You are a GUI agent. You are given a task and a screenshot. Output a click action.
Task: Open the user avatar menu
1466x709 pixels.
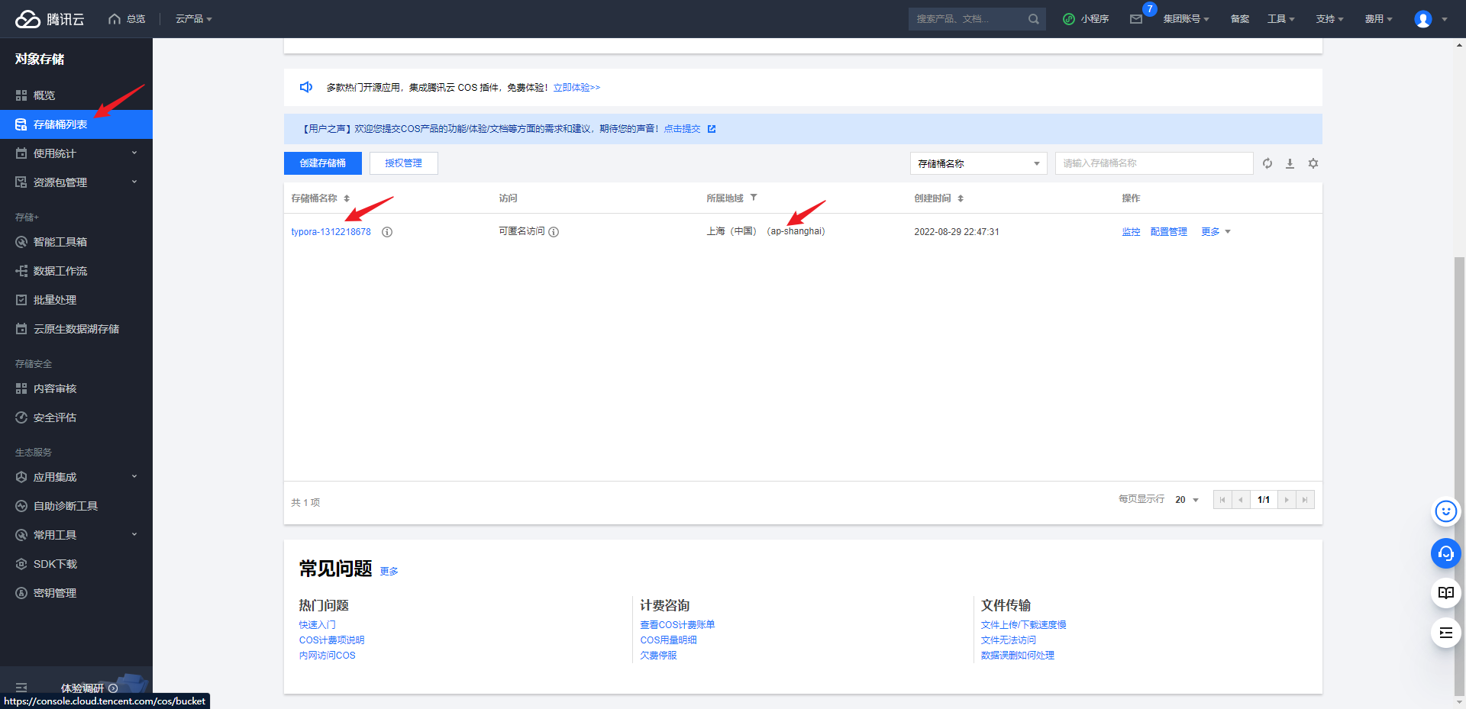click(1430, 19)
